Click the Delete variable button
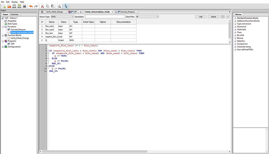 coord(213,17)
